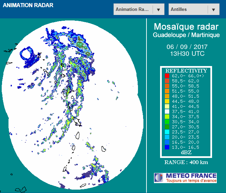Click the 55.0-58.5 legend swatch
226x193 pixels.
tap(167, 86)
